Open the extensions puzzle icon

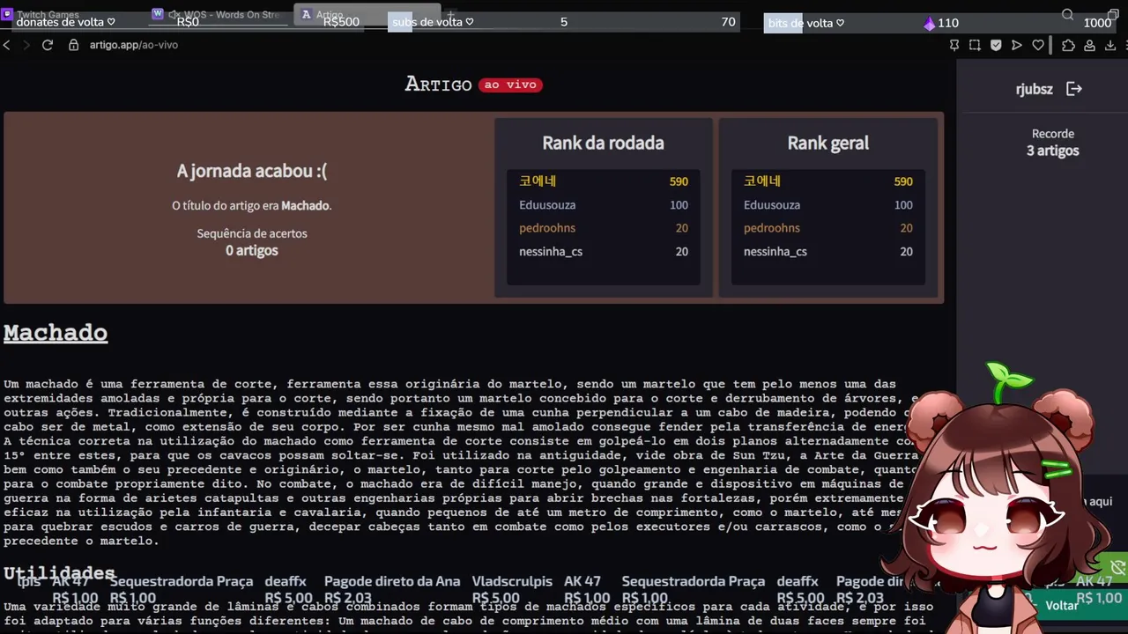click(1068, 45)
